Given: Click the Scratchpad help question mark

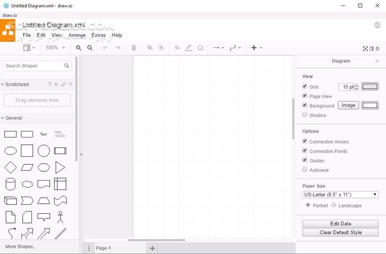Looking at the screenshot, I should click(x=50, y=84).
